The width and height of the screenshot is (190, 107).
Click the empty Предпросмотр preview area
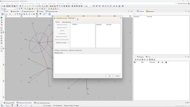[x=88, y=64]
